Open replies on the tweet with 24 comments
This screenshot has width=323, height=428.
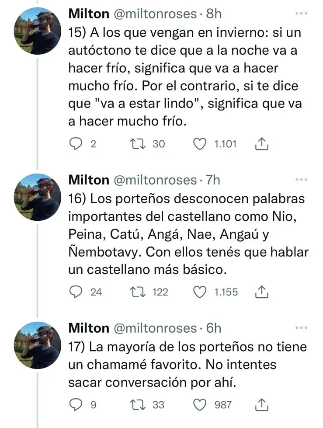pyautogui.click(x=77, y=292)
